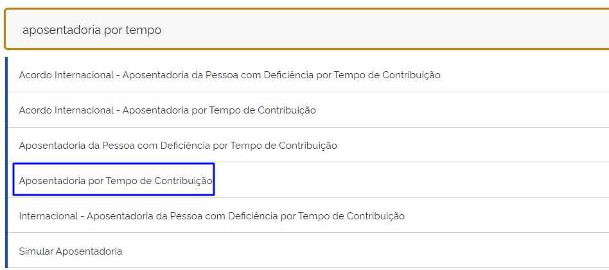Pick the third suggestion about Pessoa com Deficiência
The height and width of the screenshot is (270, 609).
click(x=178, y=146)
